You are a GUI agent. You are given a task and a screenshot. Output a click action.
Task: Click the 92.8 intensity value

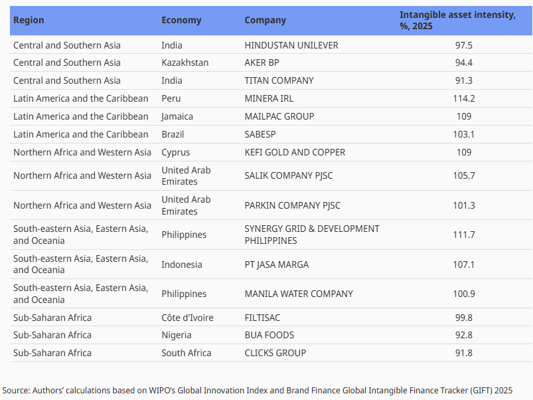click(x=464, y=335)
